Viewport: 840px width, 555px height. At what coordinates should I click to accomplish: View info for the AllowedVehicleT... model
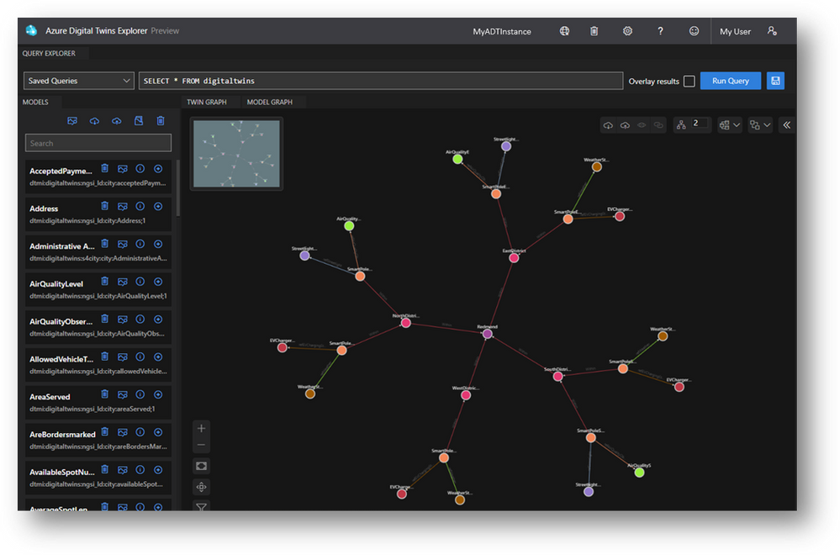(140, 357)
